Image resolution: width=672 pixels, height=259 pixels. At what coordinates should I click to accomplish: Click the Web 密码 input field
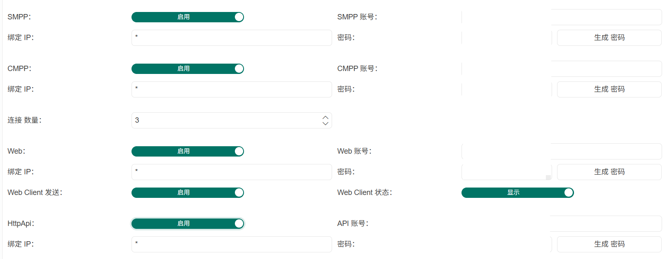[x=506, y=172]
